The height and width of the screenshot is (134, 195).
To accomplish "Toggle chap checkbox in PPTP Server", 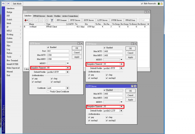I will [107, 75].
